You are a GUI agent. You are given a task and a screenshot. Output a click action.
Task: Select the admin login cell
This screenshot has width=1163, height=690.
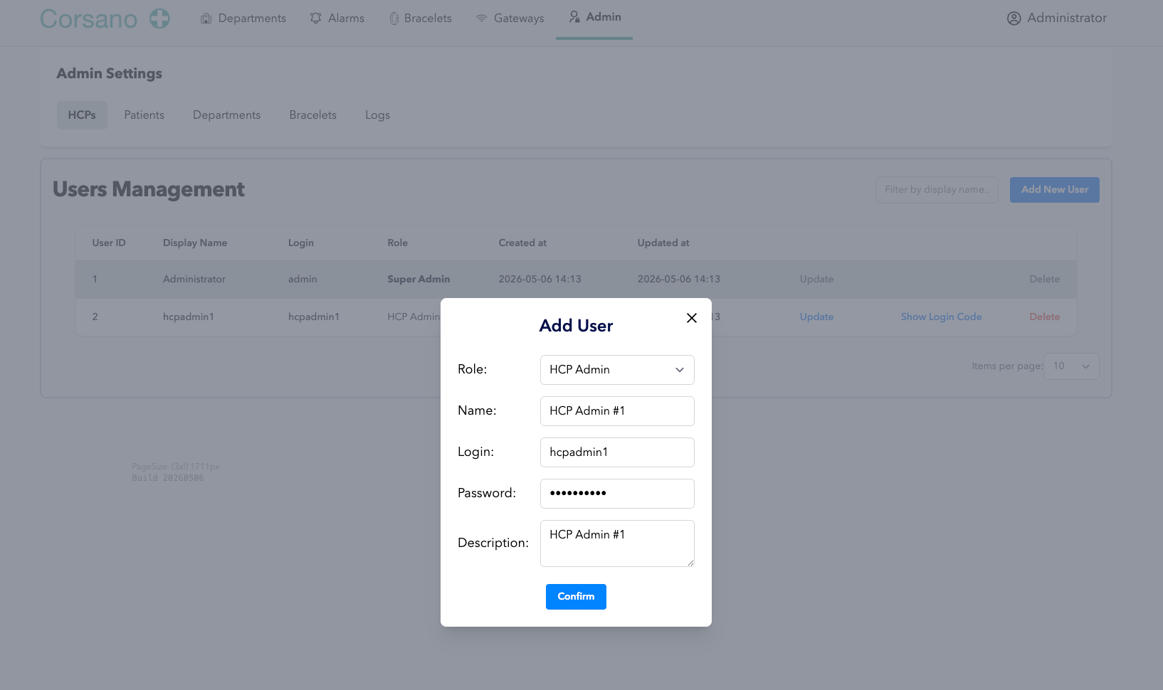302,280
